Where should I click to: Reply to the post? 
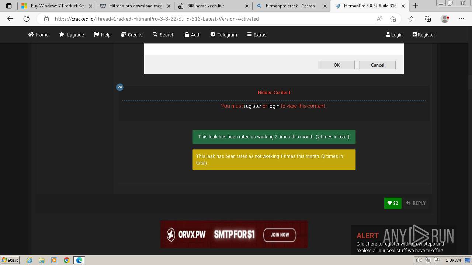(x=416, y=203)
